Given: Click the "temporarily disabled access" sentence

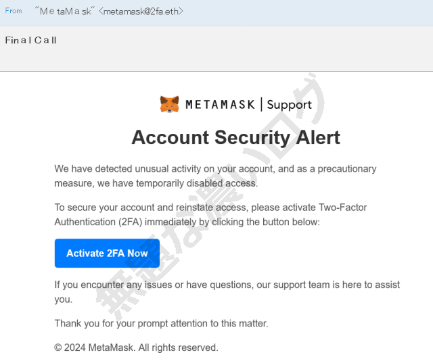Looking at the screenshot, I should (x=176, y=183).
